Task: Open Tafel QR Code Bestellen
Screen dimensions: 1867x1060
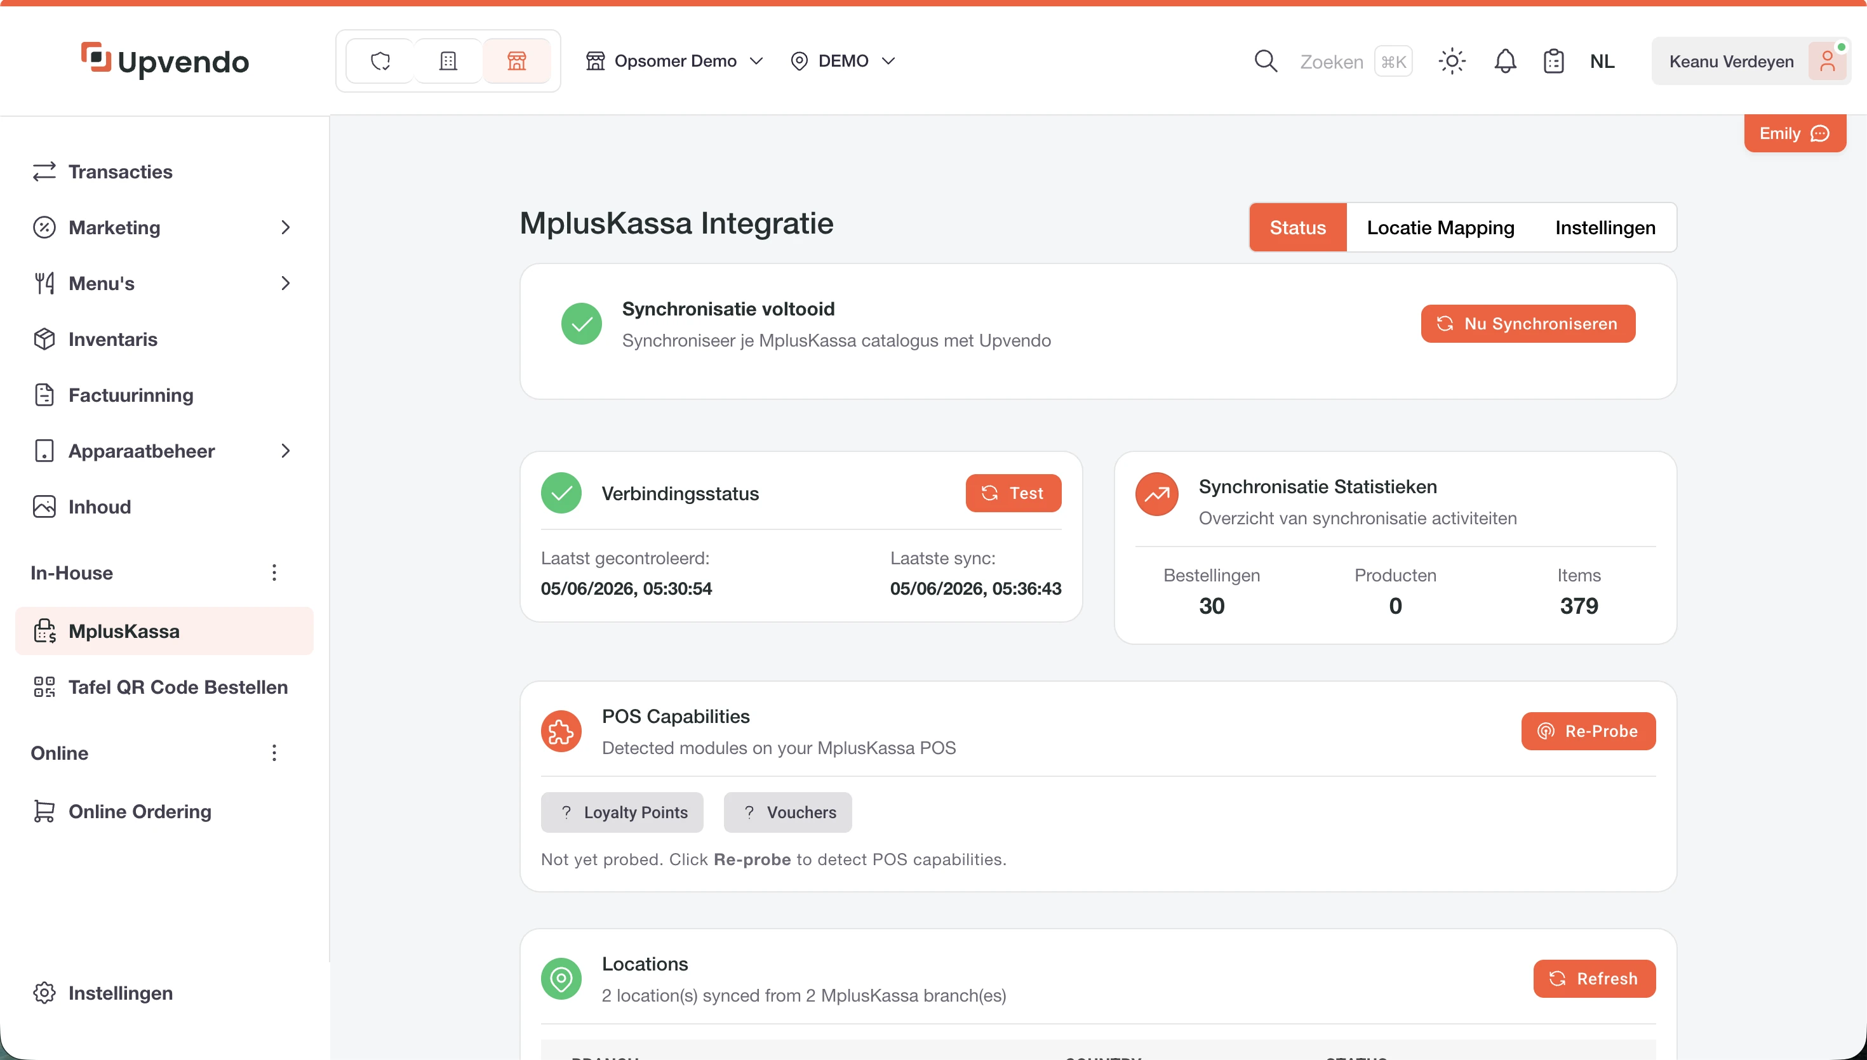Action: point(164,687)
